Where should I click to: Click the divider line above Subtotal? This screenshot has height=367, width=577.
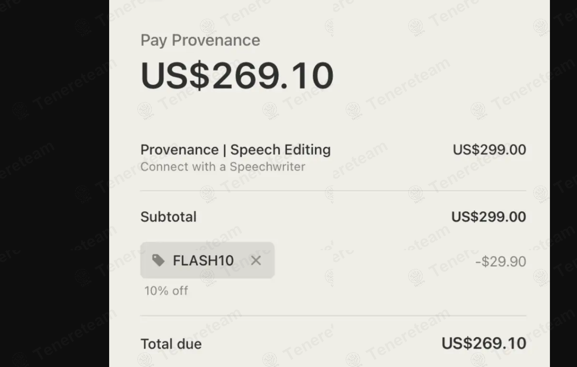[x=333, y=191]
